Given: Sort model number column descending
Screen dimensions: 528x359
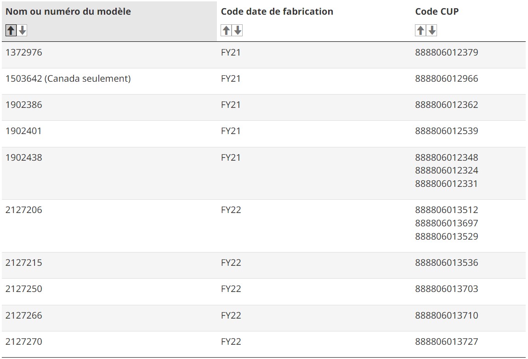Looking at the screenshot, I should tap(23, 30).
